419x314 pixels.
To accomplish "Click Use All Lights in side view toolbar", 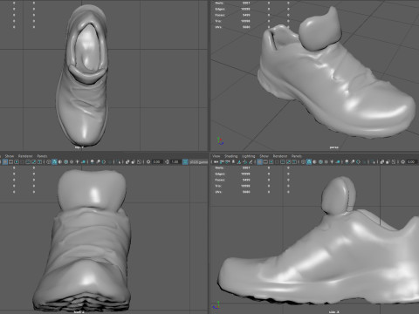I will click(332, 161).
